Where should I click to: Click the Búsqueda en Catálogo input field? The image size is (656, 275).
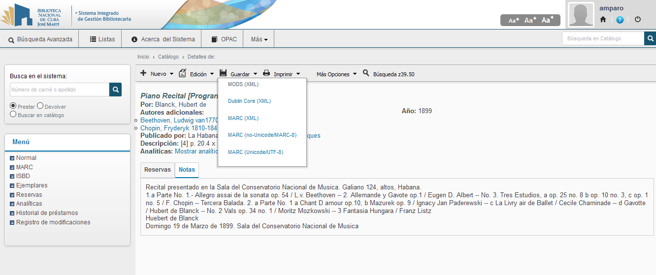coord(603,38)
